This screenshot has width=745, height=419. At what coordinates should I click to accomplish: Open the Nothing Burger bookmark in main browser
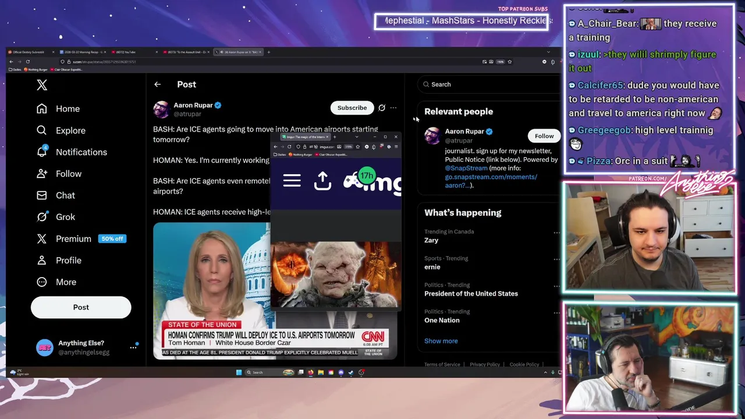36,69
